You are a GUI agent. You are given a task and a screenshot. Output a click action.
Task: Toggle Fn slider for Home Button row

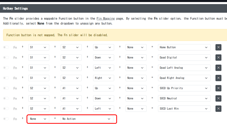click(6, 47)
